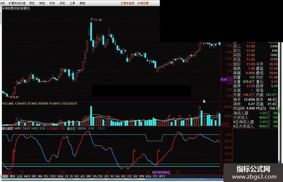Switch indicator to BOLL
This screenshot has width=283, height=182.
pos(149,176)
